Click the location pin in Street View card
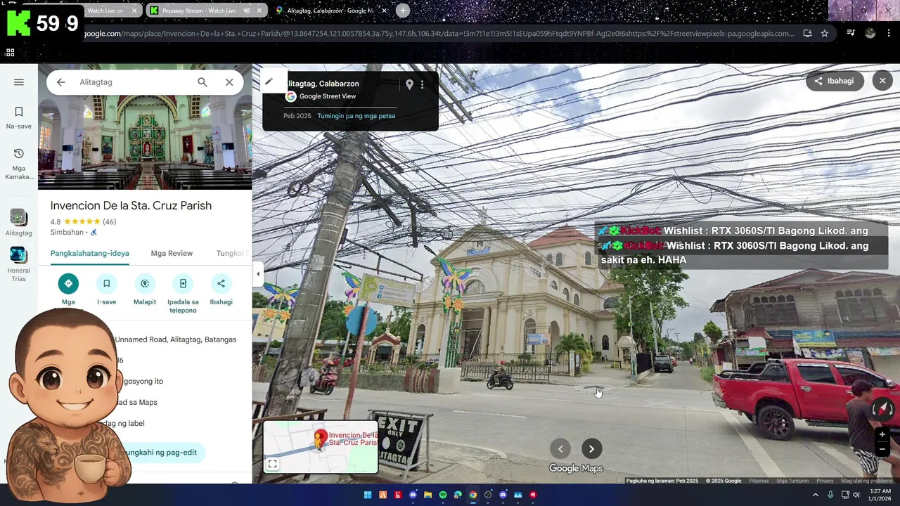The image size is (900, 506). [409, 84]
